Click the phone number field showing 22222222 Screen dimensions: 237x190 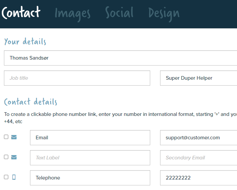(198, 178)
